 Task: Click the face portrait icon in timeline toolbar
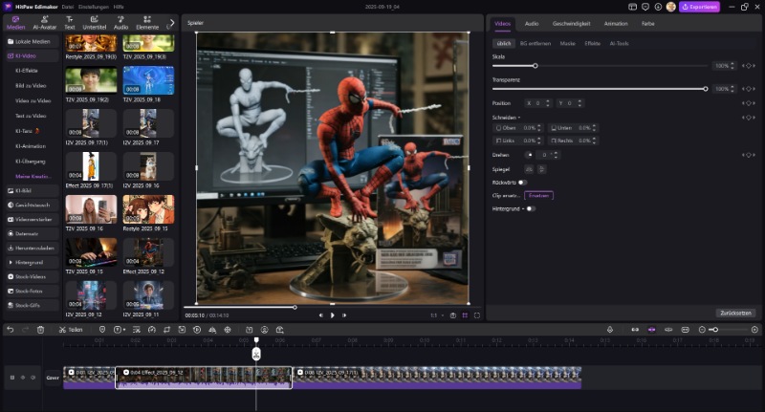click(x=265, y=330)
